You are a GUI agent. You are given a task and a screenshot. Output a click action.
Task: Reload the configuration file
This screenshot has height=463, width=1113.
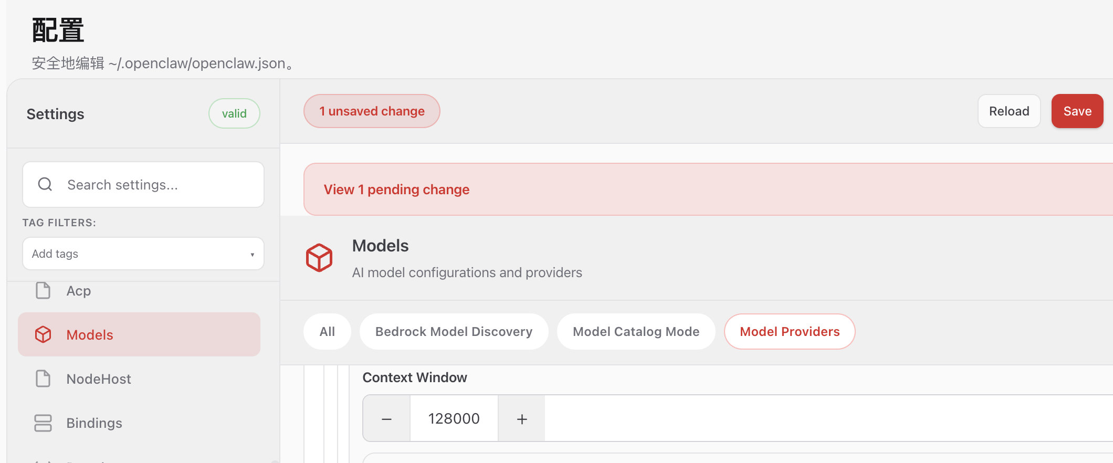click(1009, 111)
